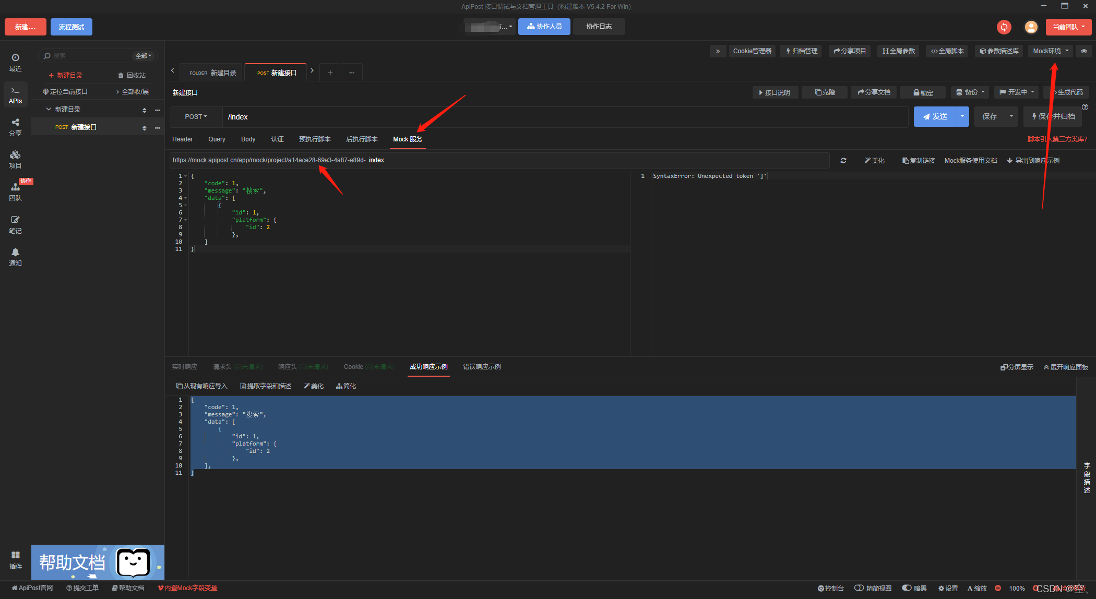This screenshot has width=1096, height=599.
Task: Open 归档管理 archive management
Action: (801, 51)
